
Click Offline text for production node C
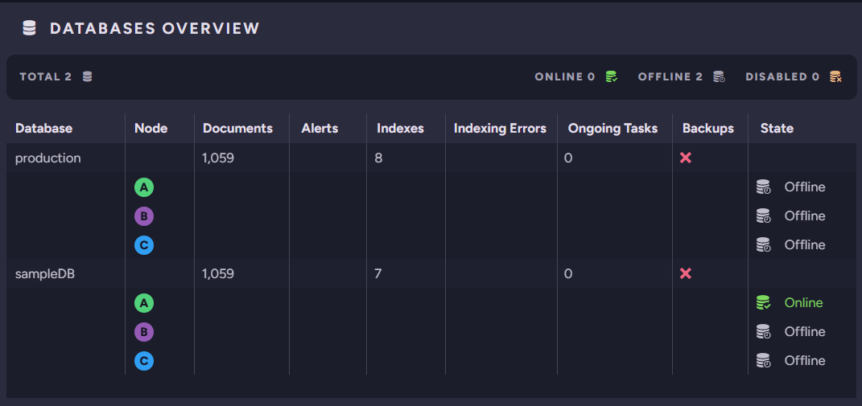click(x=805, y=244)
